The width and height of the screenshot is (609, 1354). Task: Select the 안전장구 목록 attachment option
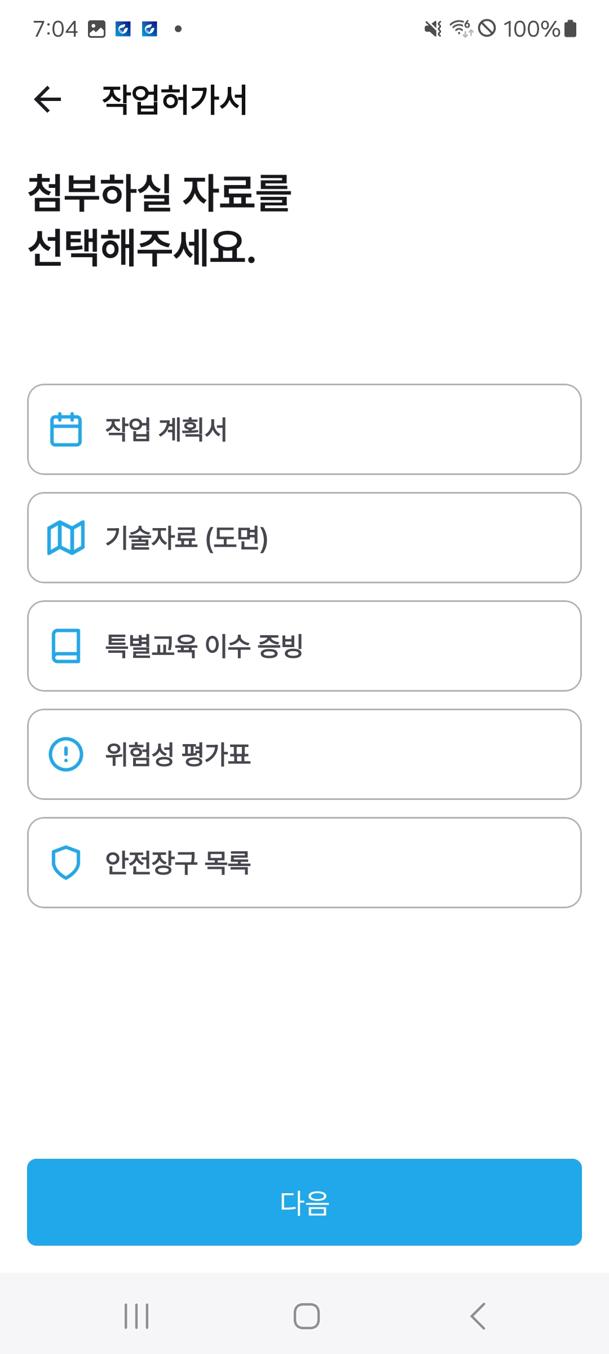pos(304,863)
